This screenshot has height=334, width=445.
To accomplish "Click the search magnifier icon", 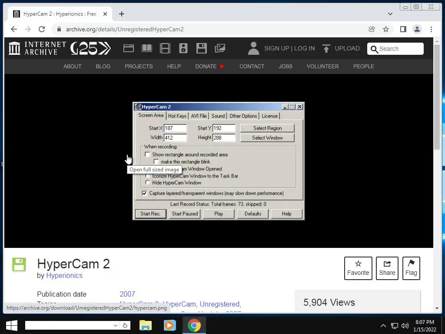I will [374, 49].
